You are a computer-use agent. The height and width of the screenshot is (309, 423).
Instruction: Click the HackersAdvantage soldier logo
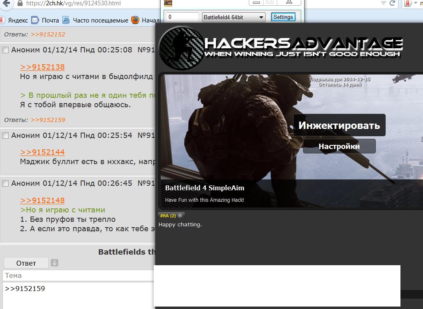[181, 48]
